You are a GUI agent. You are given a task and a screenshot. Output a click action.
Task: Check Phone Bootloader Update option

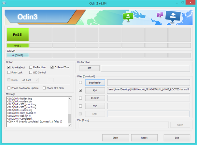tap(9, 88)
